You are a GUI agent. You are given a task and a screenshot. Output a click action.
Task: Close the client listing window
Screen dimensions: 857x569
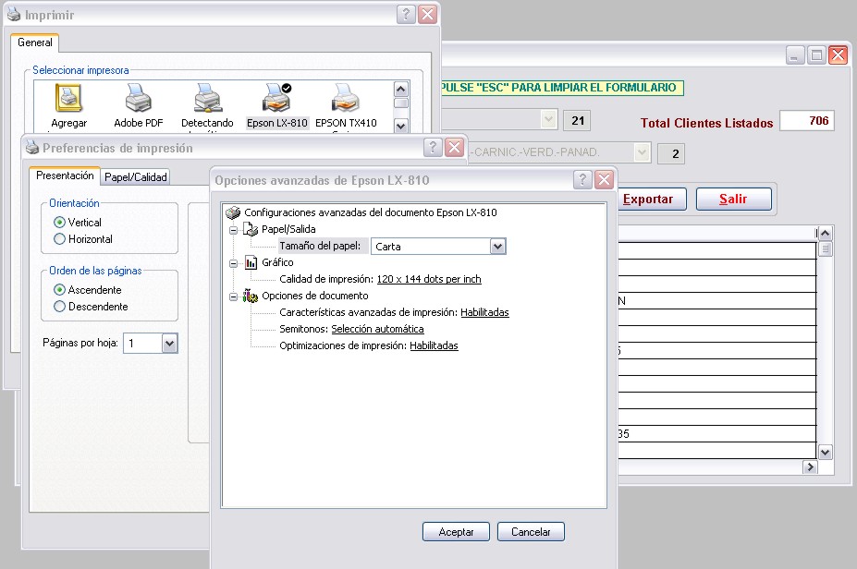[838, 55]
